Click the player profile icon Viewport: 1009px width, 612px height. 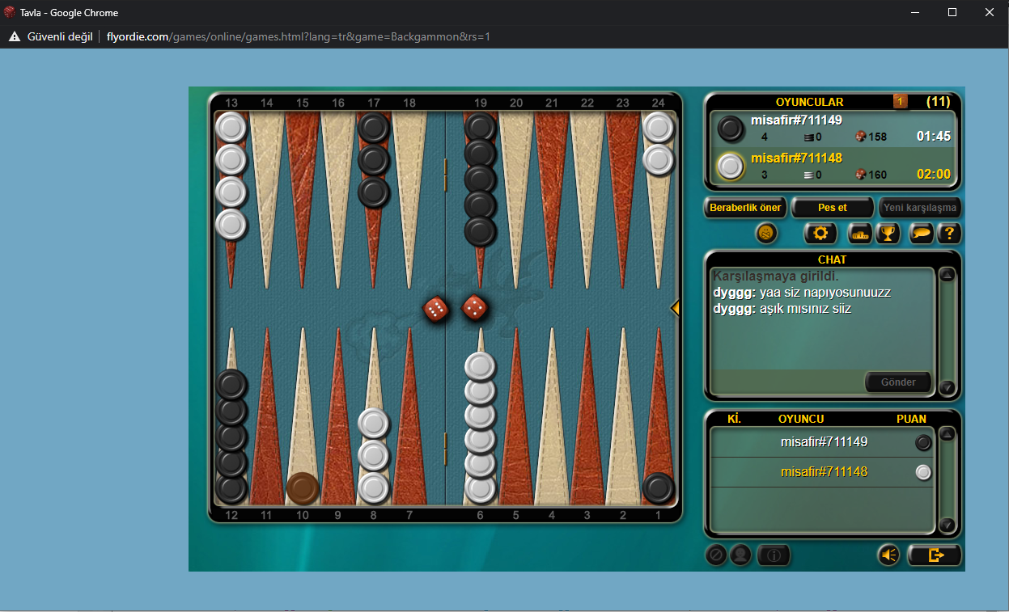[740, 555]
